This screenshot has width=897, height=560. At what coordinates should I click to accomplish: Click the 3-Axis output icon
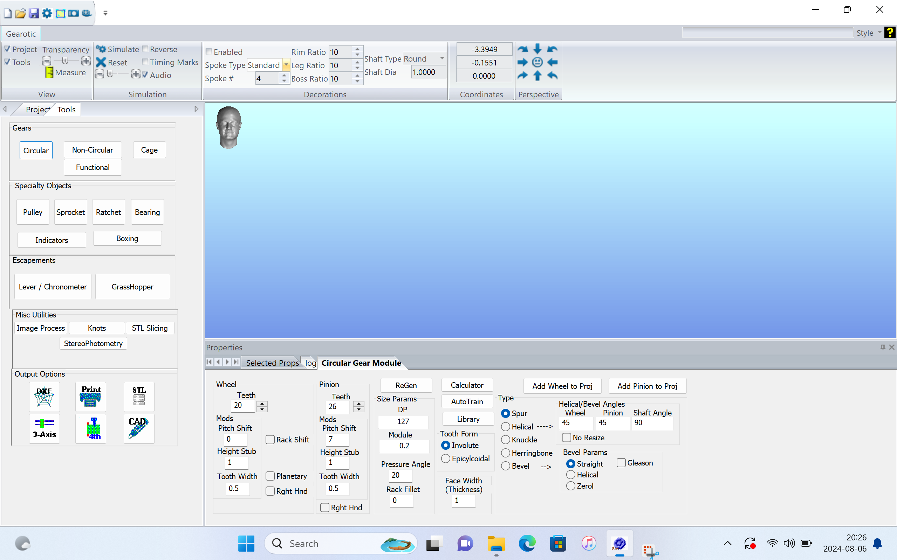click(44, 428)
